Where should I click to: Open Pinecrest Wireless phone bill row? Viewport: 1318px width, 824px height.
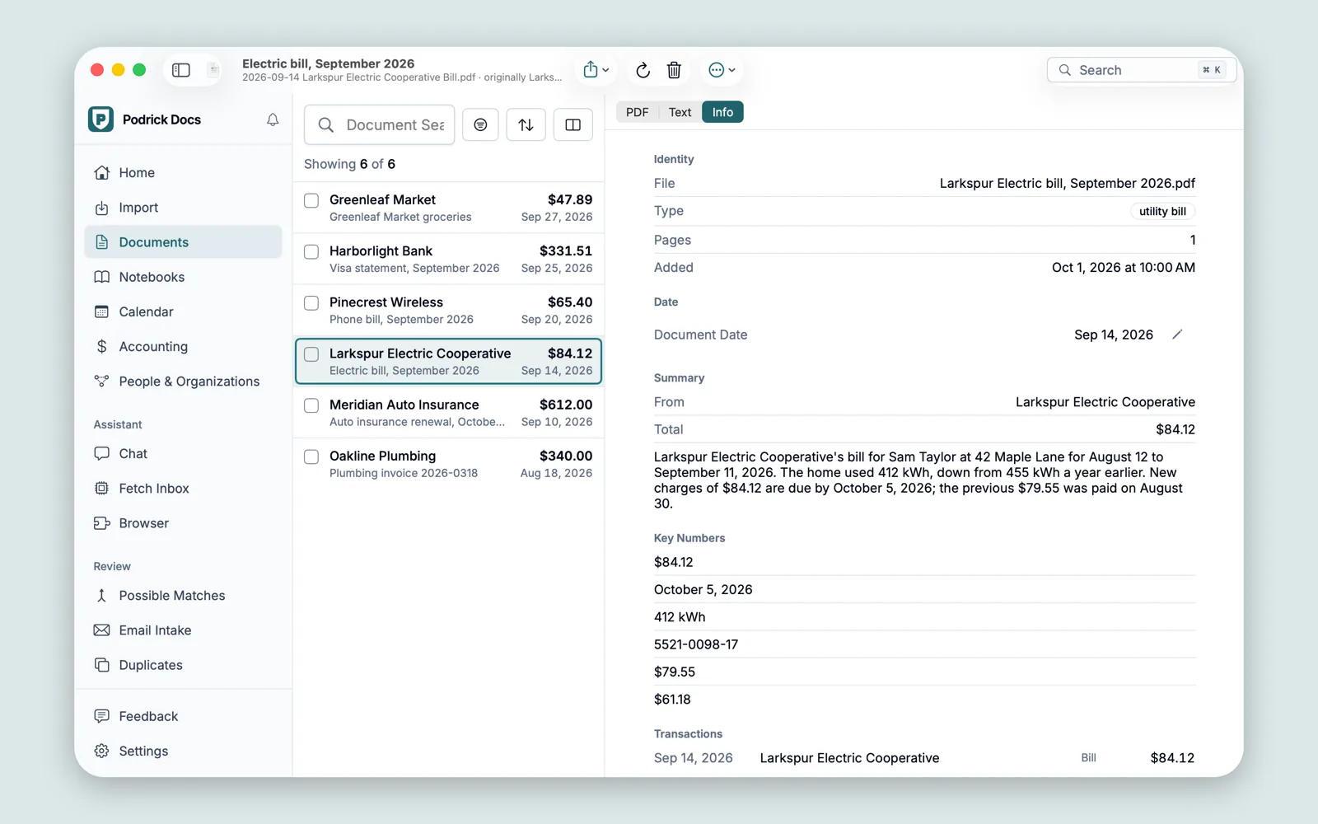[449, 310]
